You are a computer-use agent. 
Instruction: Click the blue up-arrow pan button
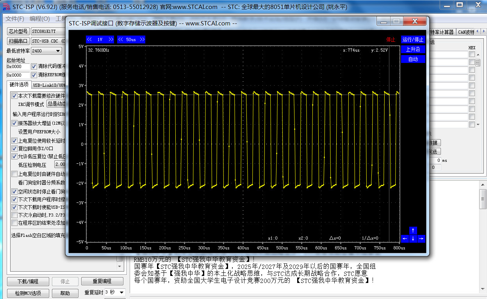point(413,231)
